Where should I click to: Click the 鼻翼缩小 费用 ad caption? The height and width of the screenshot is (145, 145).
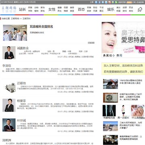point(112,56)
